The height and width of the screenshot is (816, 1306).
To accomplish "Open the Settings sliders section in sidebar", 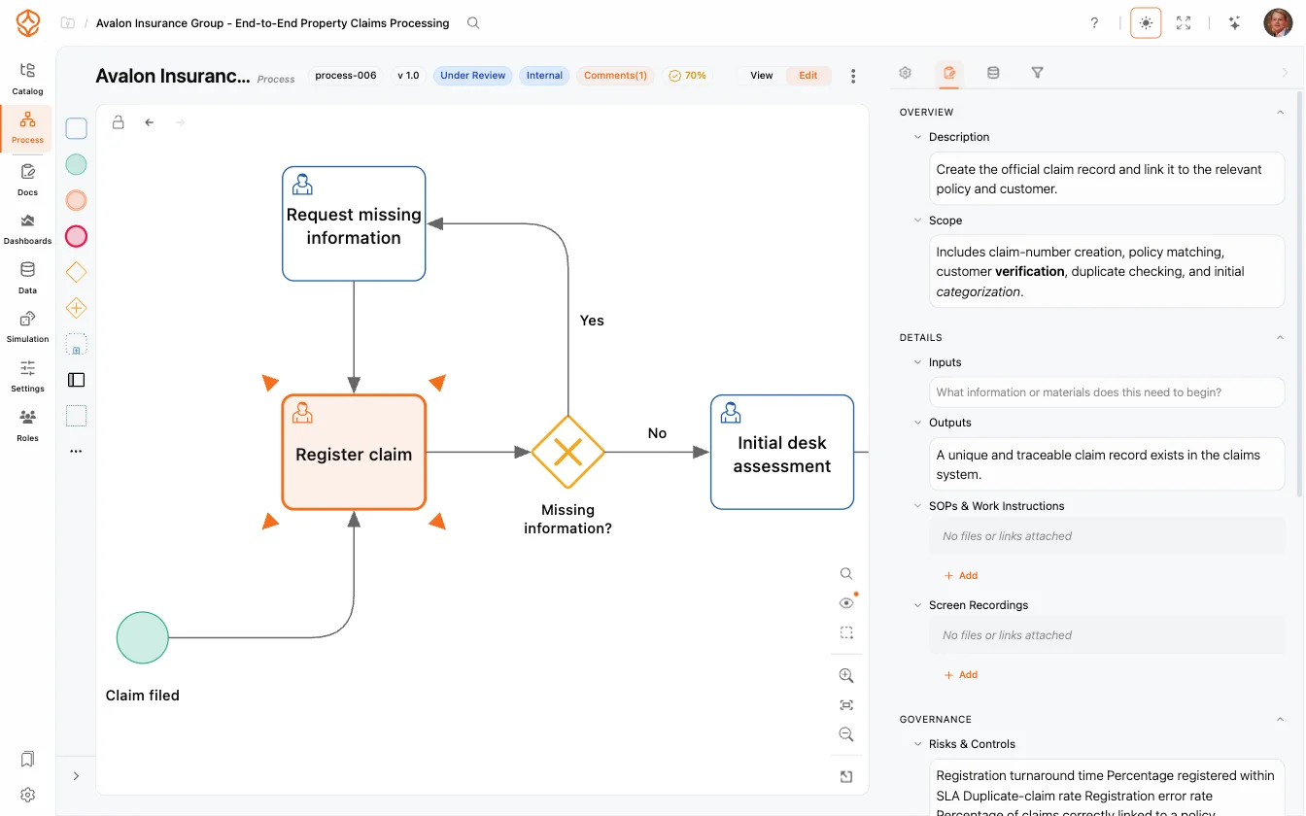I will [27, 376].
